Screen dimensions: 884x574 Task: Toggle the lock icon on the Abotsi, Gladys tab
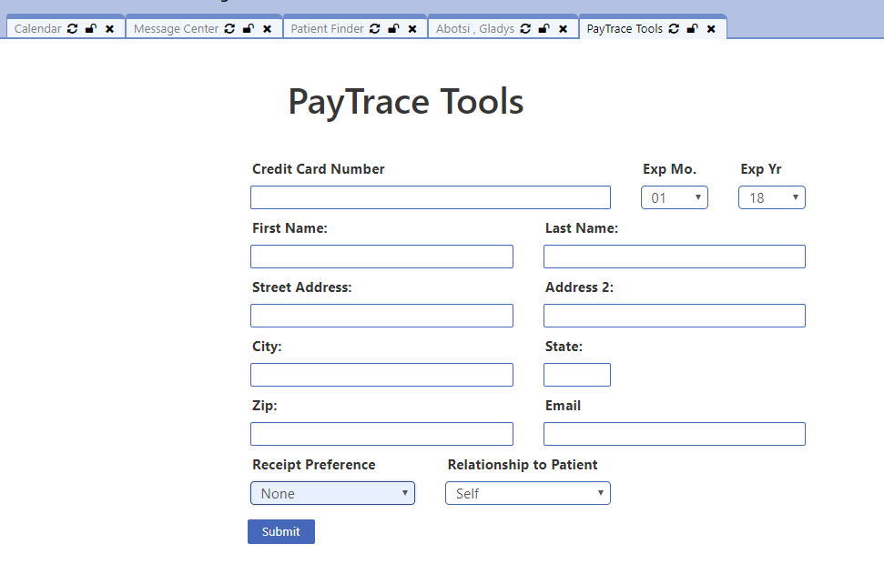544,29
